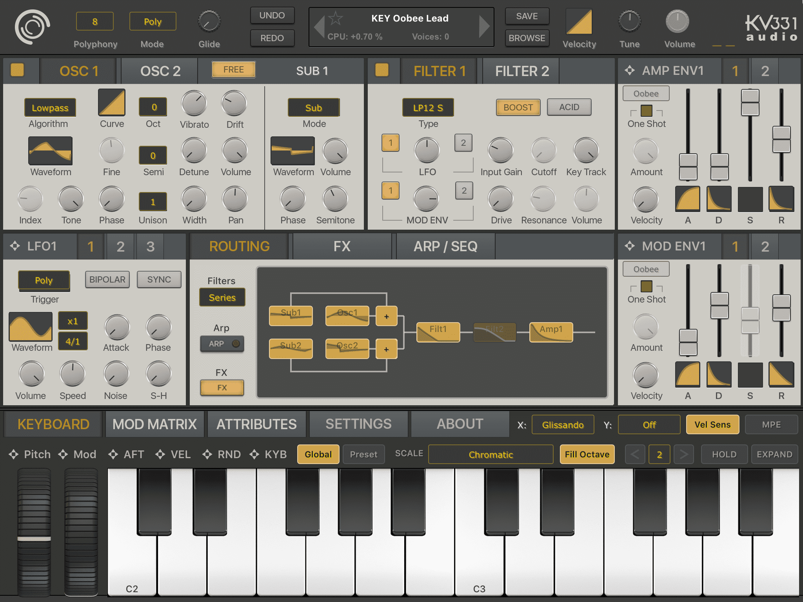This screenshot has width=803, height=602.
Task: Click the LFO1 waveform shape icon
Action: coord(31,326)
